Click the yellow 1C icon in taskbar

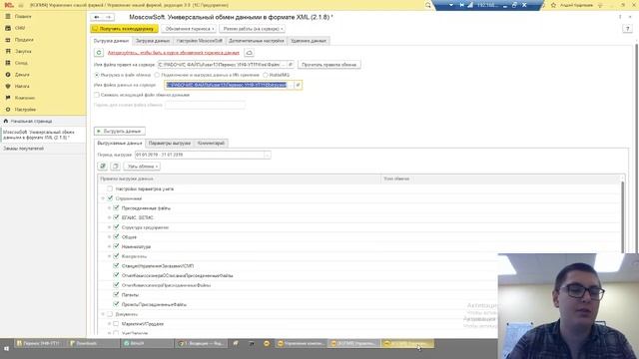pos(267,343)
